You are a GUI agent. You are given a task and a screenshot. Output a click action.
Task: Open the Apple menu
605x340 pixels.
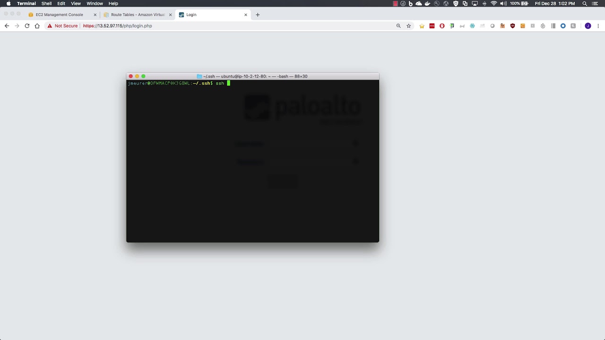[8, 3]
